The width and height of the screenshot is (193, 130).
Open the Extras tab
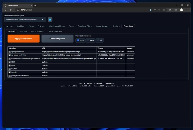(x=31, y=26)
